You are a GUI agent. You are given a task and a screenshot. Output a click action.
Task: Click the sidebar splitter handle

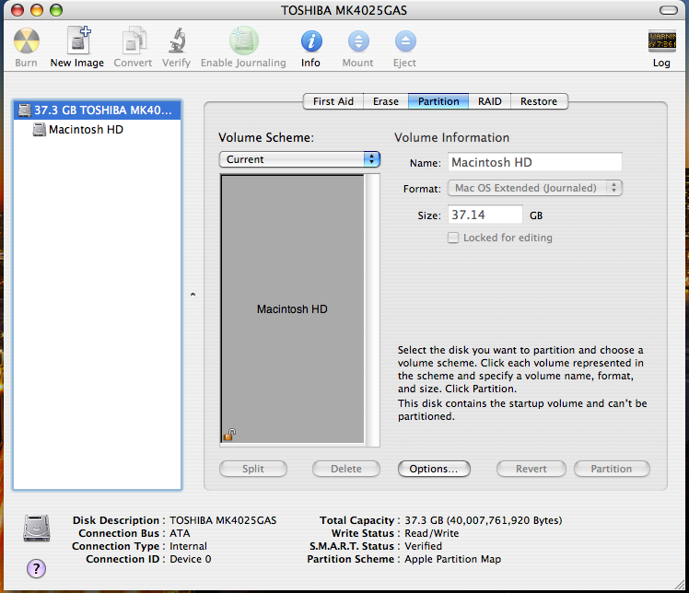click(193, 295)
